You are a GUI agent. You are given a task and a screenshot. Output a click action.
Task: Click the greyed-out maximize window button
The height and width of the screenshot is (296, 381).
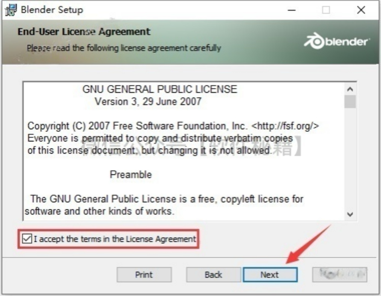(x=326, y=10)
